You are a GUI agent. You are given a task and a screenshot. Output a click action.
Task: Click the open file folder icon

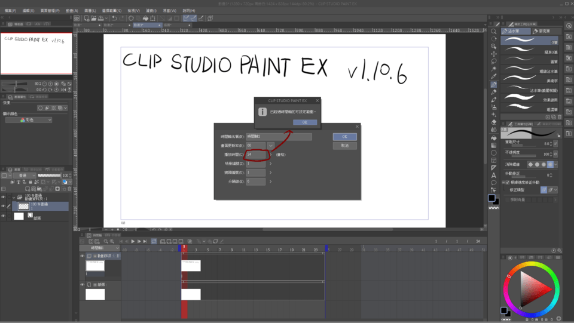(x=93, y=18)
